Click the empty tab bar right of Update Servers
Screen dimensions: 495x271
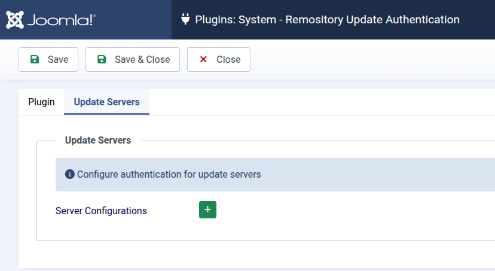tap(323, 102)
